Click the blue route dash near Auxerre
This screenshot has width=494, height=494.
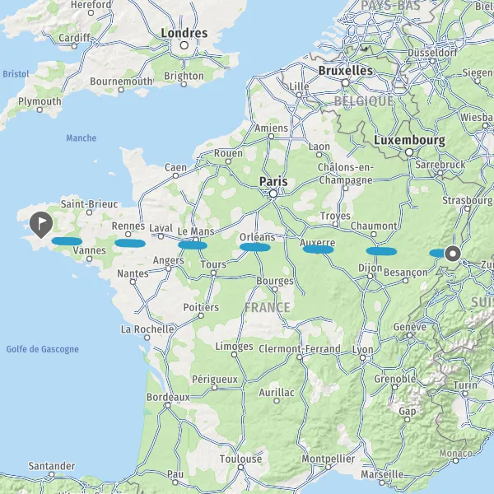(318, 249)
